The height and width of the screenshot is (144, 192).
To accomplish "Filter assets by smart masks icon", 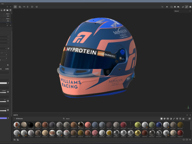I will pyautogui.click(x=168, y=118).
